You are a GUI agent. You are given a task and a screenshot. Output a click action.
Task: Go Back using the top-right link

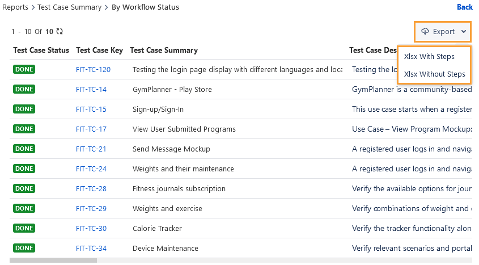(x=464, y=7)
